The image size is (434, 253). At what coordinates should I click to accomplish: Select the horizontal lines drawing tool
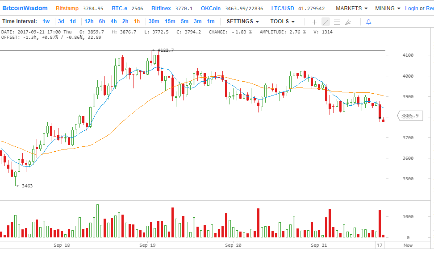(x=337, y=21)
